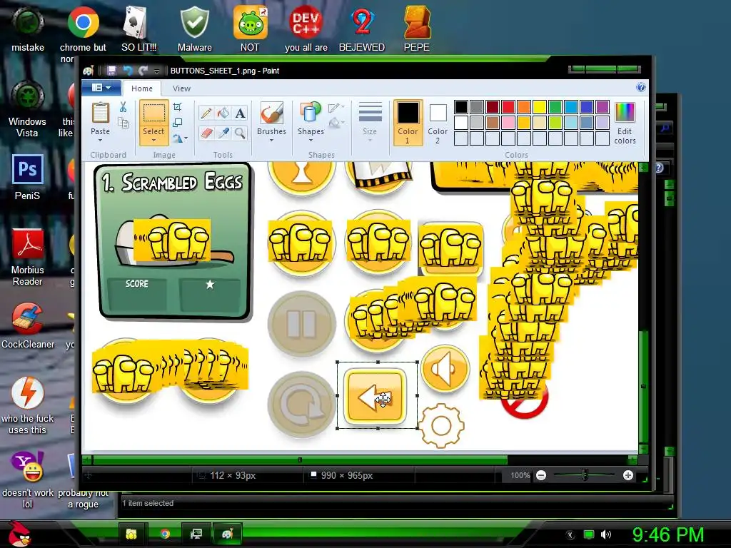The height and width of the screenshot is (548, 731).
Task: Move the zoom slider handle
Action: pos(585,475)
